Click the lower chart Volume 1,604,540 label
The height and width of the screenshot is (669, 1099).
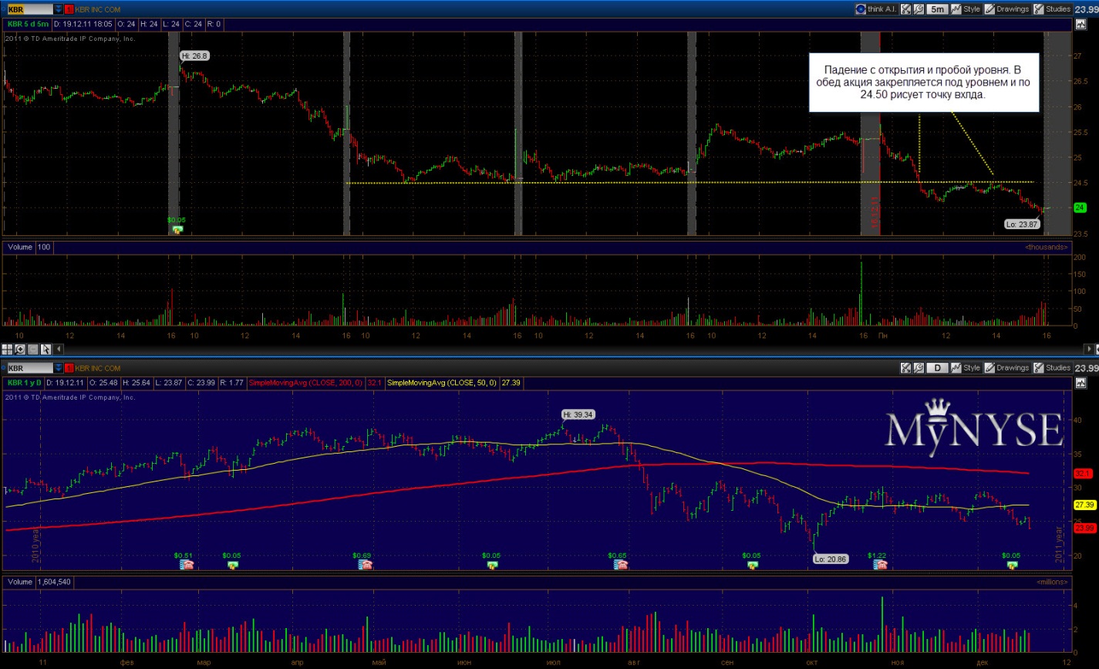(38, 582)
